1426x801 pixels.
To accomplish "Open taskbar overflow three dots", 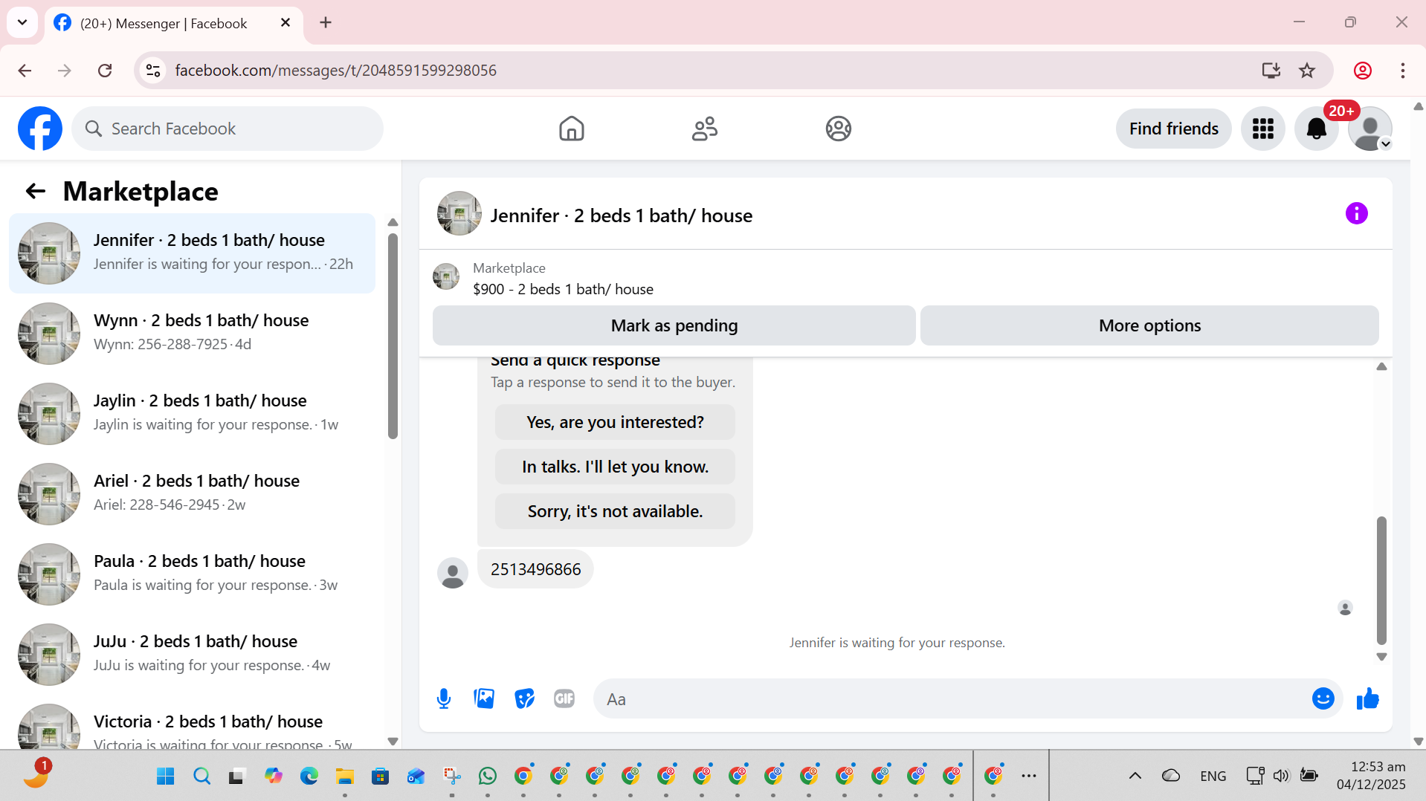I will [1028, 776].
